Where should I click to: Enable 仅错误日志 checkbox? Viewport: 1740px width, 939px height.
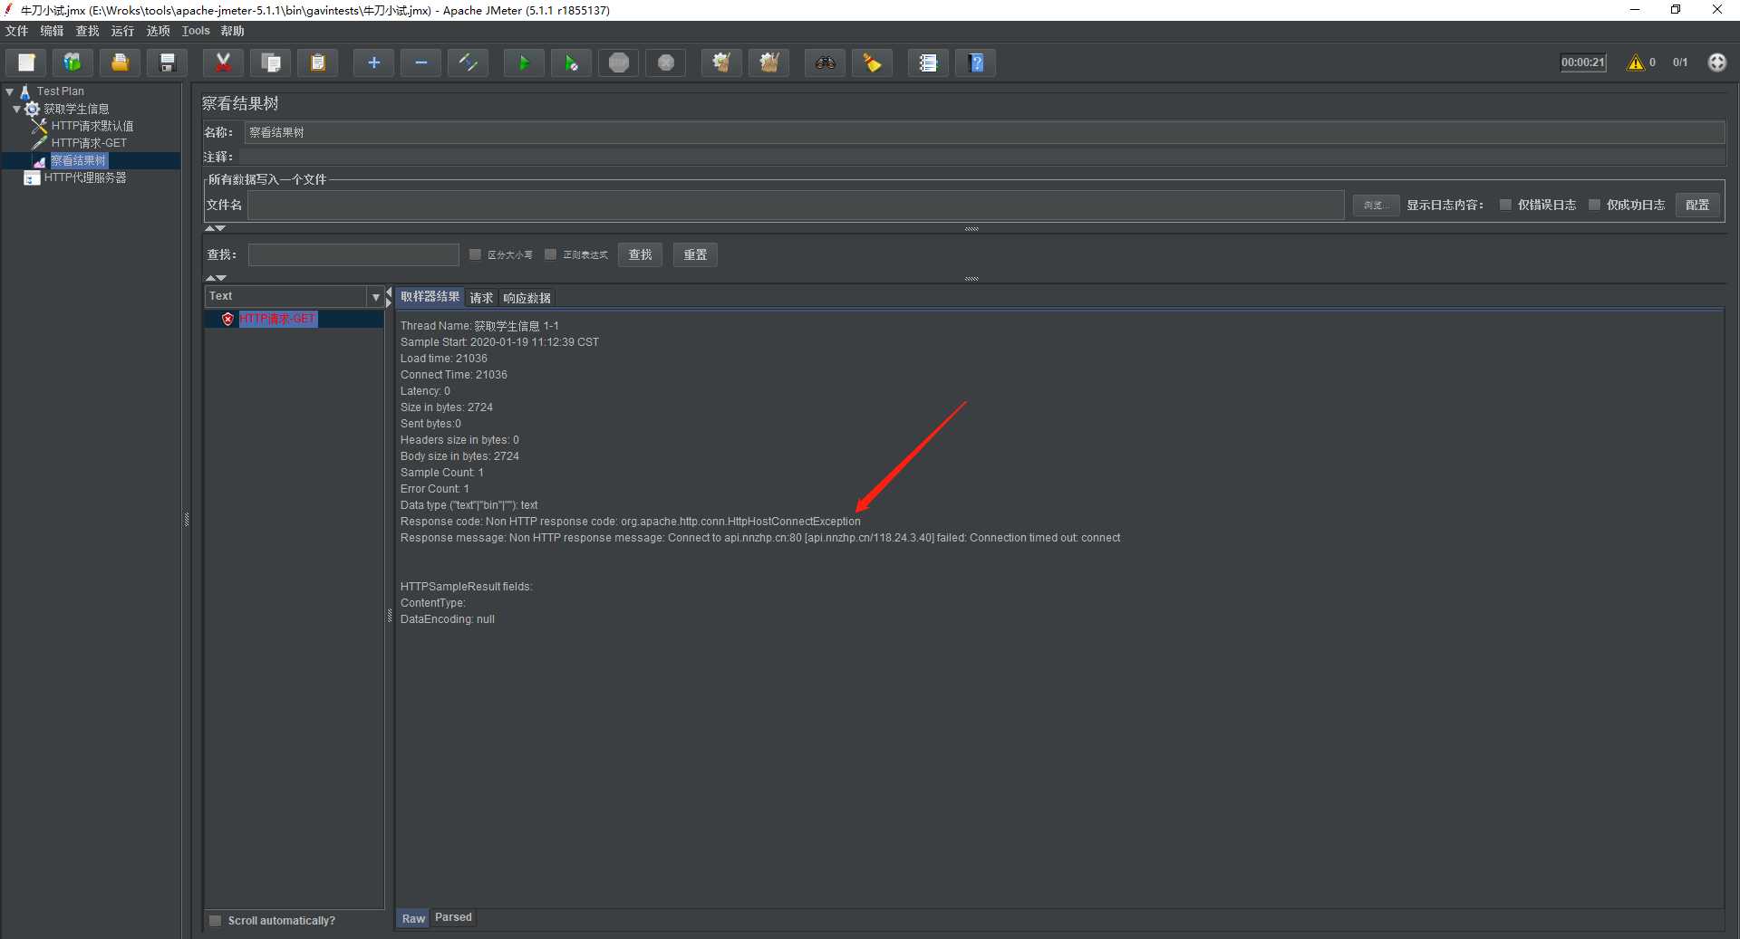coord(1505,205)
